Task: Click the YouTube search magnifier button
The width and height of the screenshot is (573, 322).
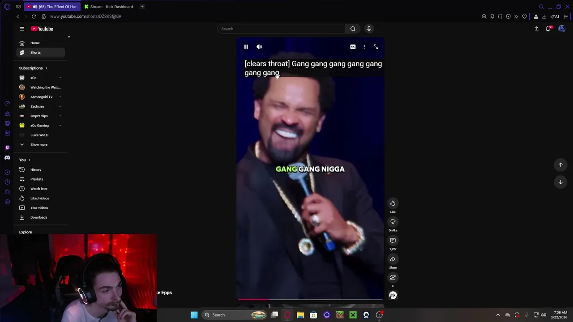Action: click(x=353, y=29)
